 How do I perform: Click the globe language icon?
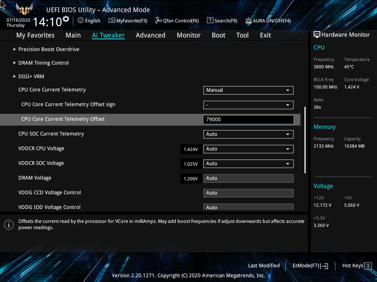point(81,21)
